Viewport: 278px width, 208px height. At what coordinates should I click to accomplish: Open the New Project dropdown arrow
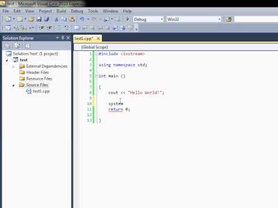click(14, 19)
